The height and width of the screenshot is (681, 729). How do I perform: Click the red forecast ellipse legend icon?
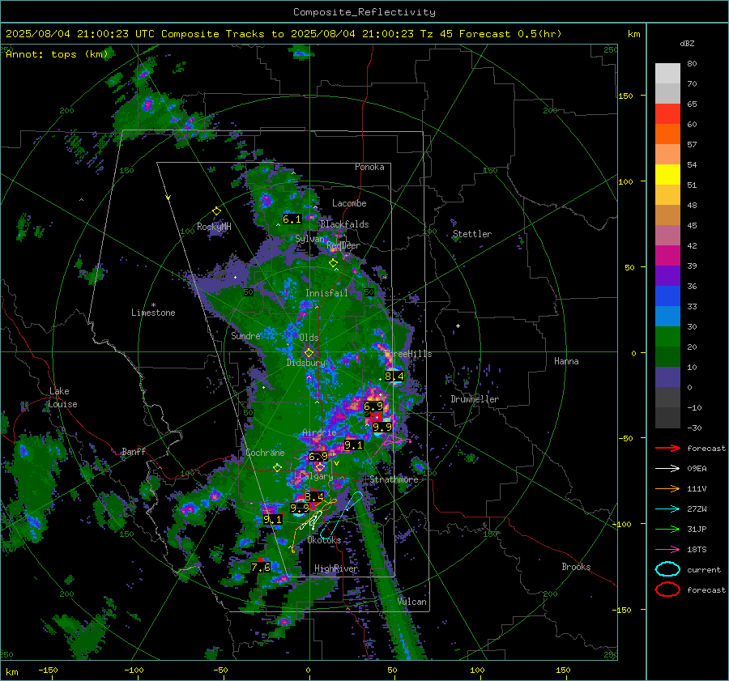667,589
